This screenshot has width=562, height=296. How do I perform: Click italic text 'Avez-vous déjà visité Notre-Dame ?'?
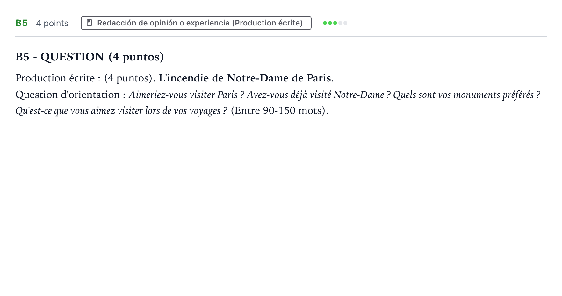coord(319,95)
